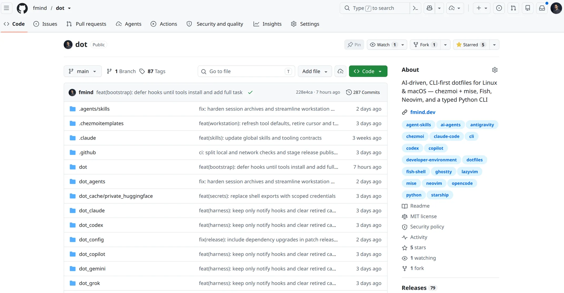Click the MIT license scales icon
The height and width of the screenshot is (293, 564).
coord(405,217)
